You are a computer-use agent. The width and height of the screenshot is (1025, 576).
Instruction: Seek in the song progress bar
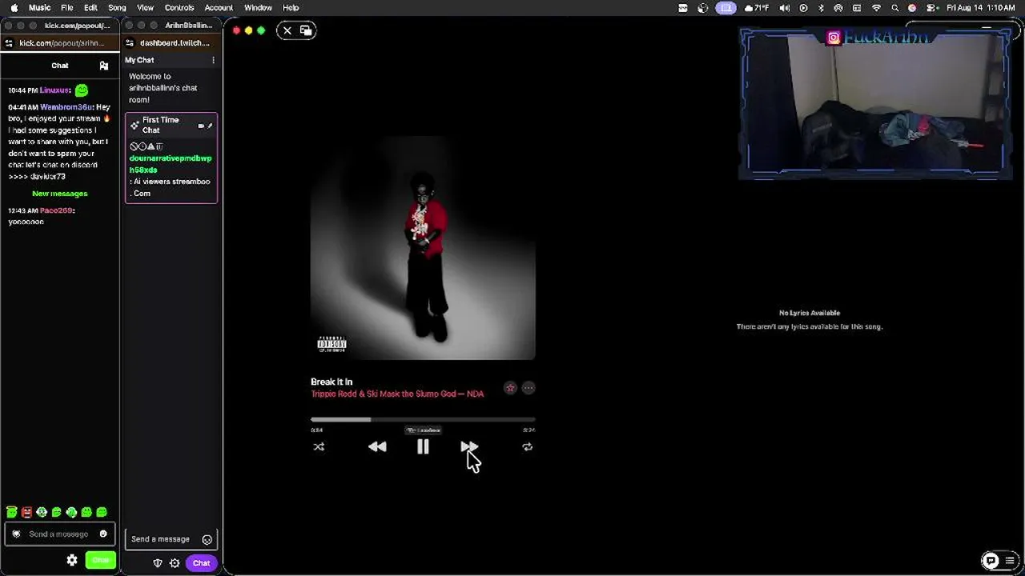[423, 419]
